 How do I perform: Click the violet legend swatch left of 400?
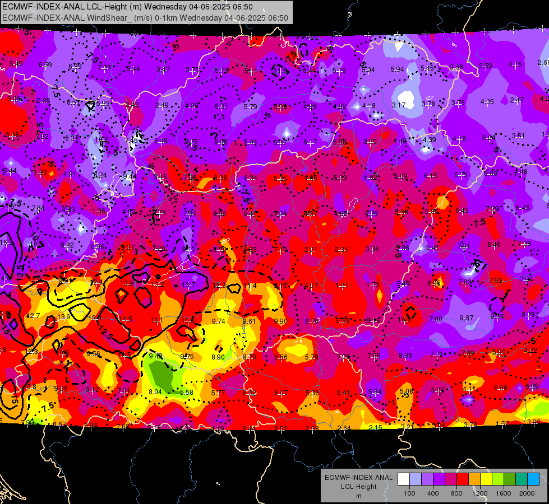point(427,479)
